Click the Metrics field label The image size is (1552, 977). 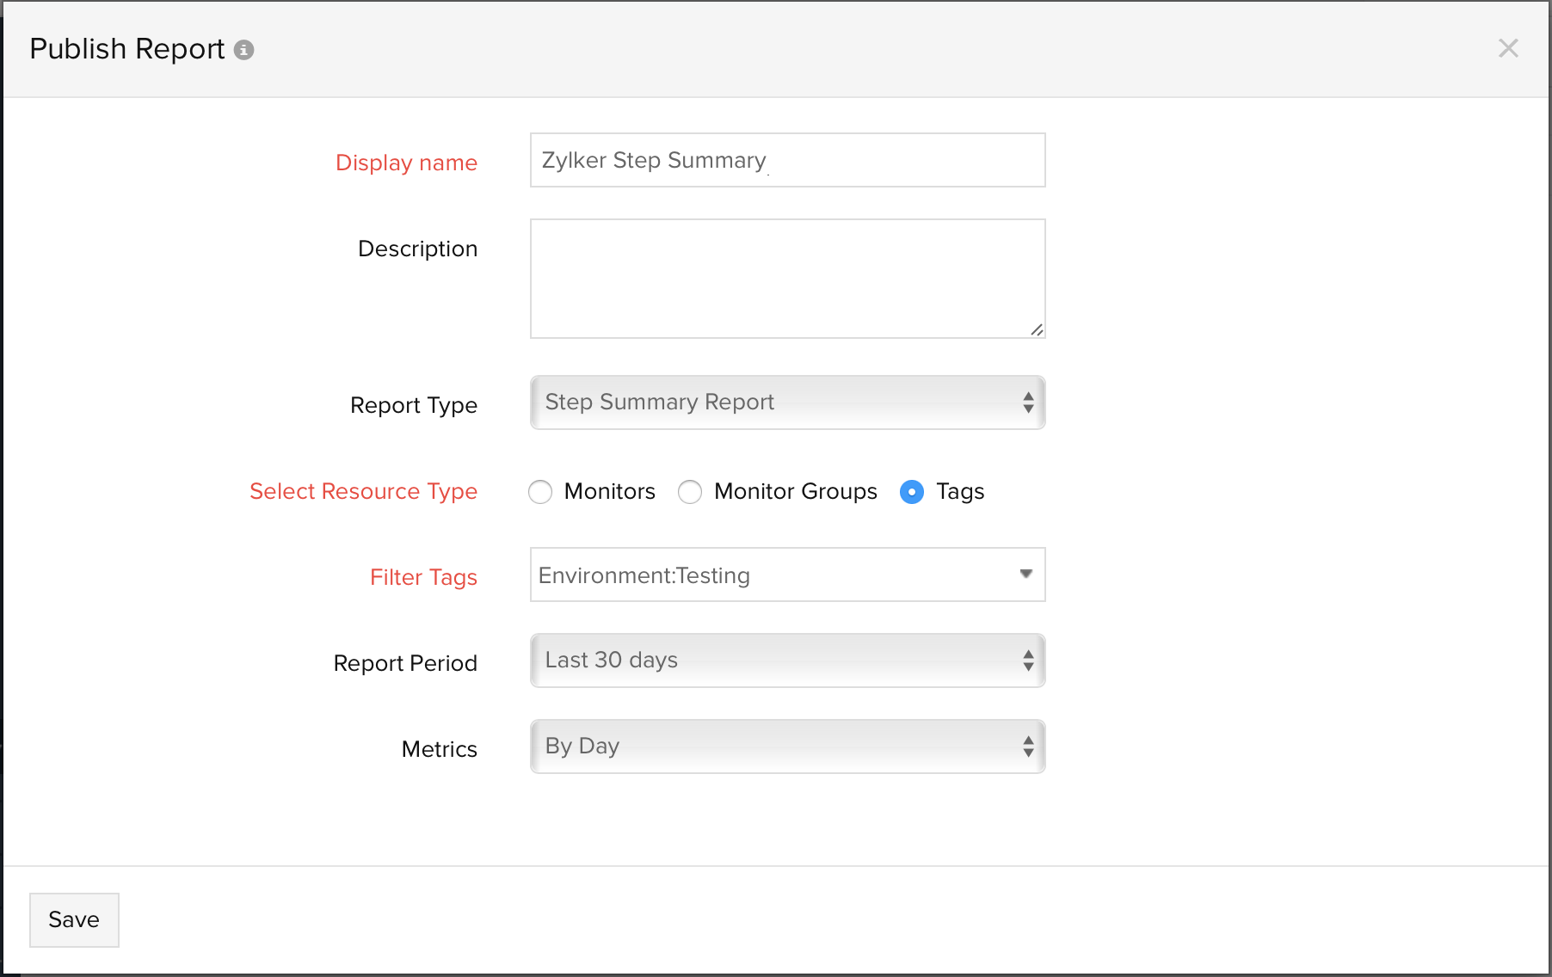coord(439,749)
